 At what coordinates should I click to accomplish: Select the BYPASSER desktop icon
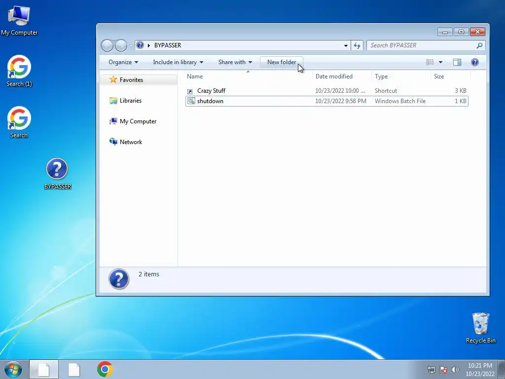tap(57, 173)
